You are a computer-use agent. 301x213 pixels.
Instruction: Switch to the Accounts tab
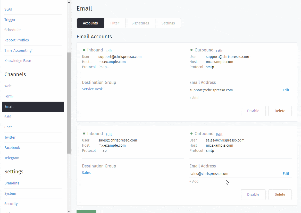point(90,23)
